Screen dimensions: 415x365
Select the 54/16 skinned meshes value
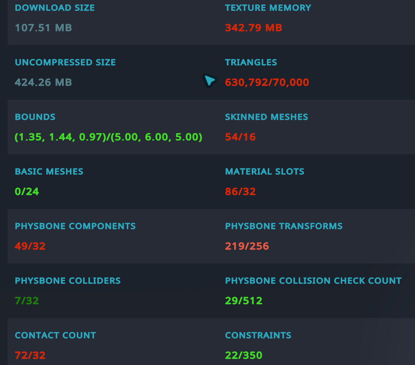click(x=240, y=137)
